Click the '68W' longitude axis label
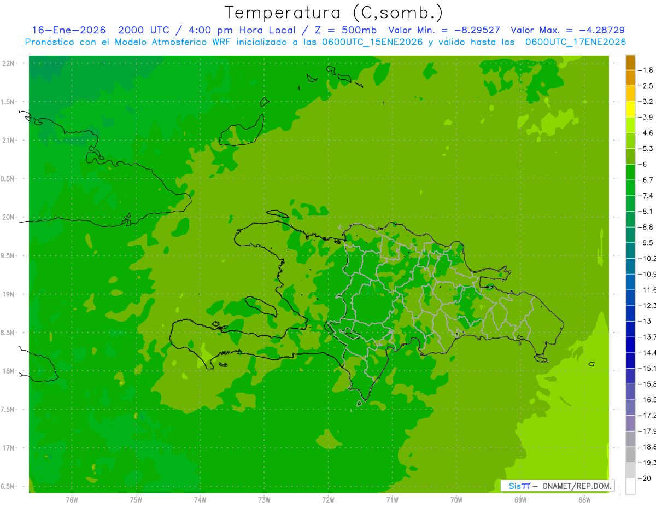Viewport: 656px width, 507px height. [584, 500]
